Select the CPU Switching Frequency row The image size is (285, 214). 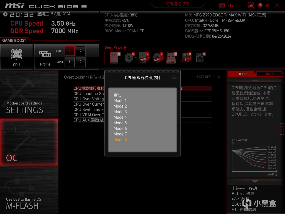pos(142,109)
